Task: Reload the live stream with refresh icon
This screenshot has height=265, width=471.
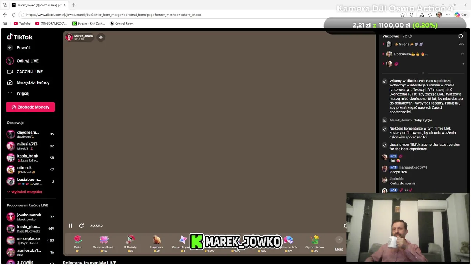Action: click(81, 226)
